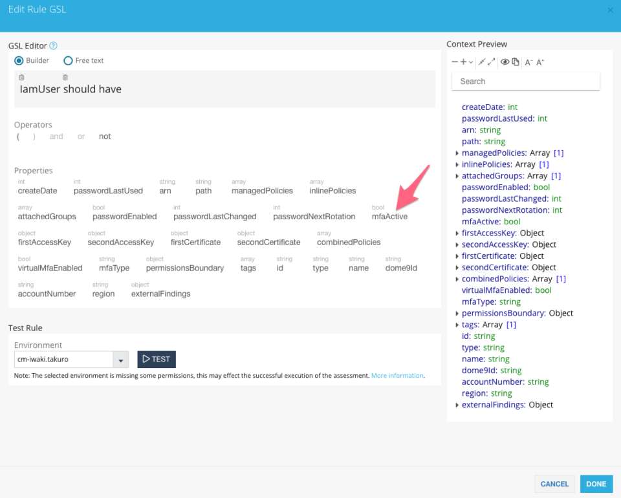Close the Edit Rule GSL dialog
This screenshot has height=498, width=621.
pos(610,10)
